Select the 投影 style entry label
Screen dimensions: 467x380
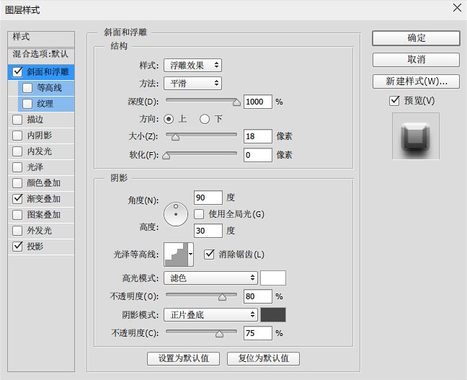(35, 246)
